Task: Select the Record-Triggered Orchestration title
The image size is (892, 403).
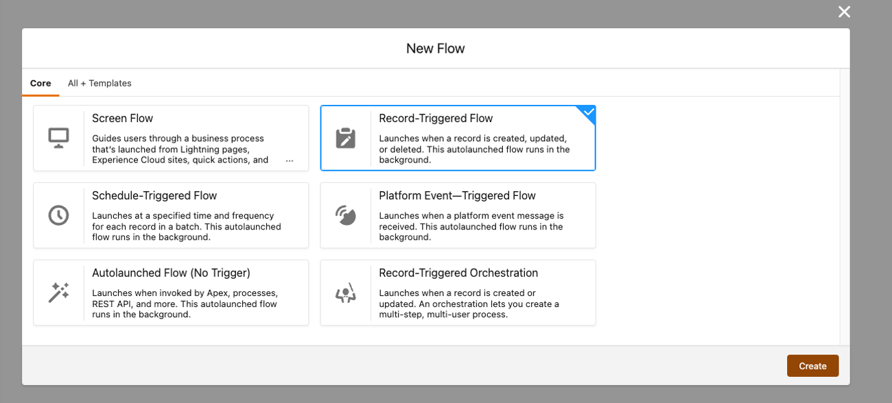Action: [458, 273]
